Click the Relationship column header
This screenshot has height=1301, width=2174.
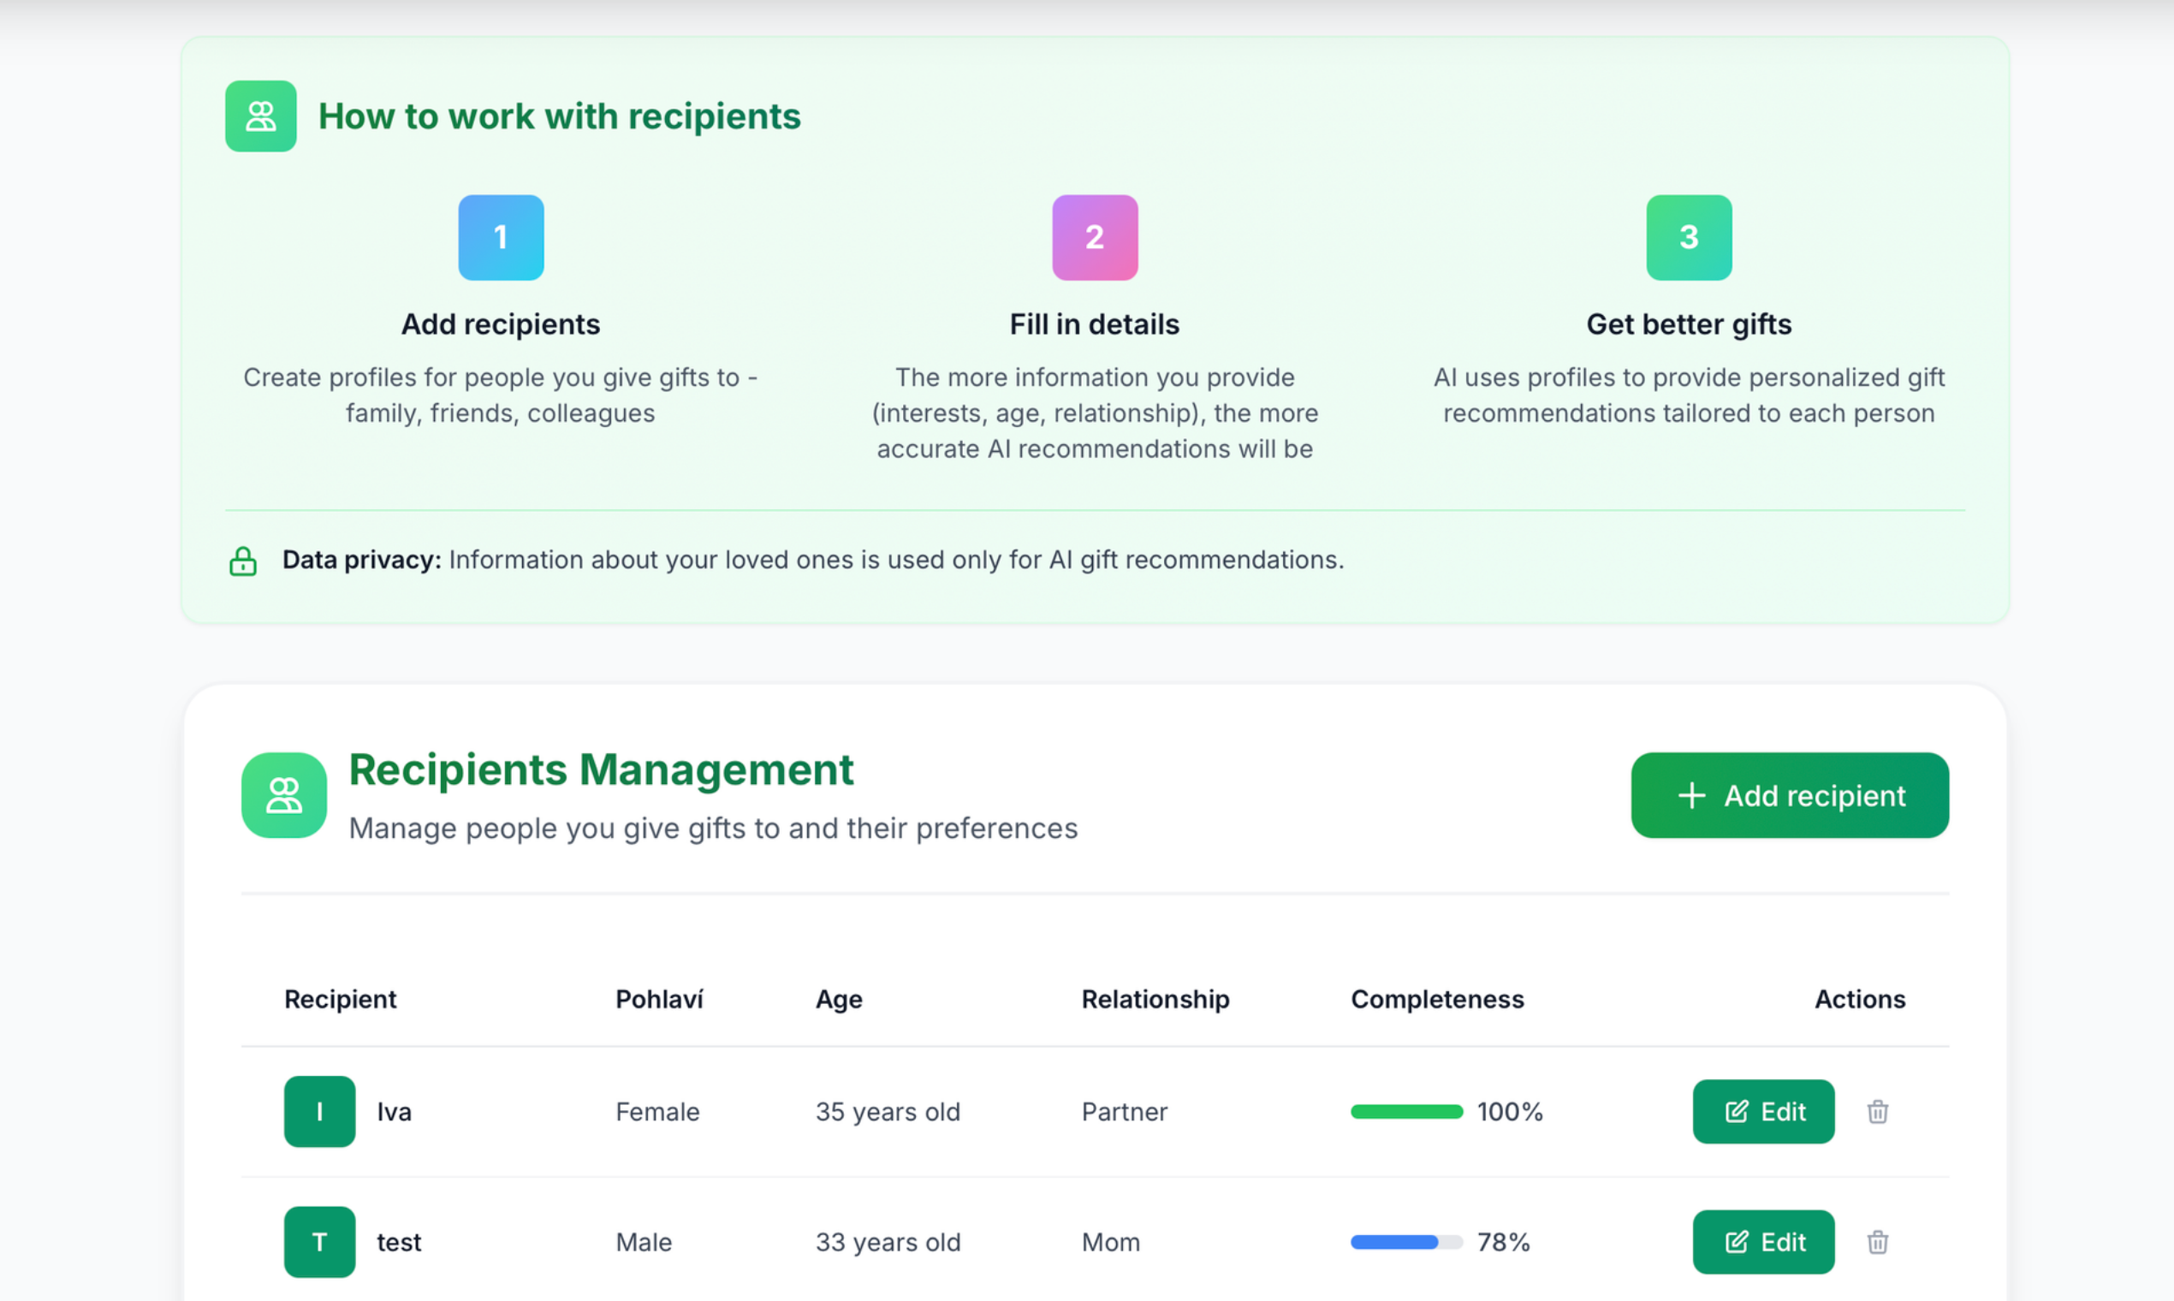[x=1155, y=999]
